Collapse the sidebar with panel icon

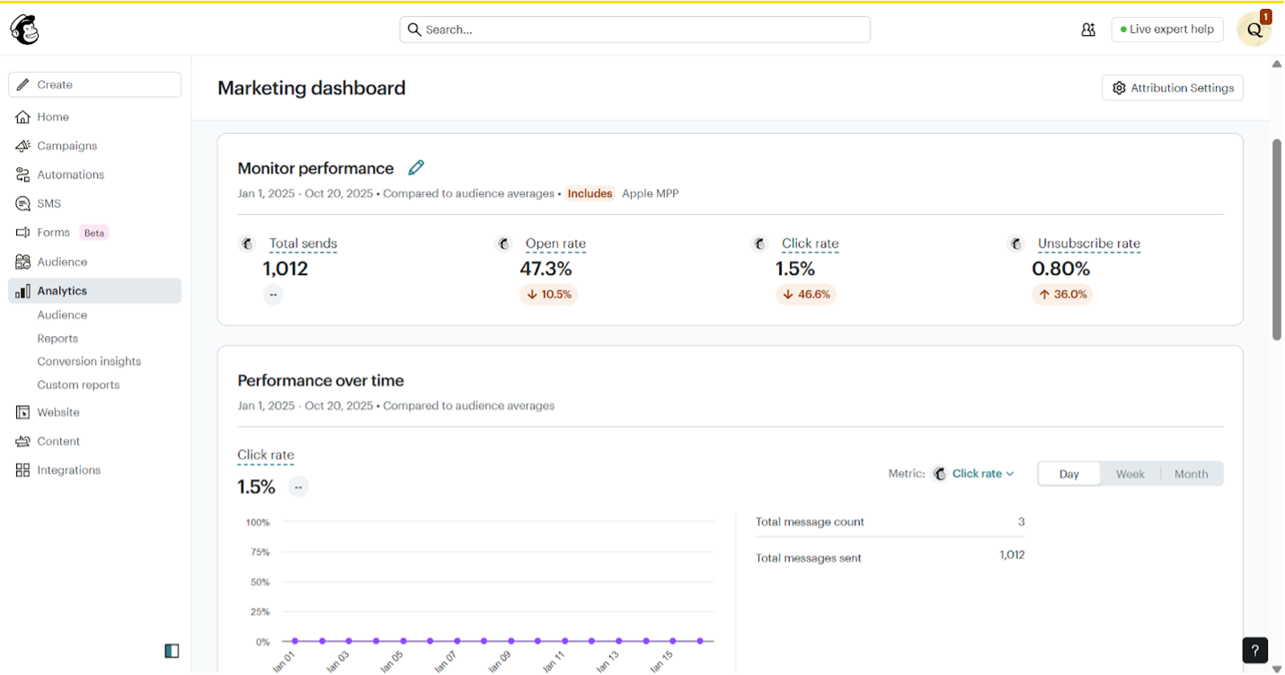[172, 651]
